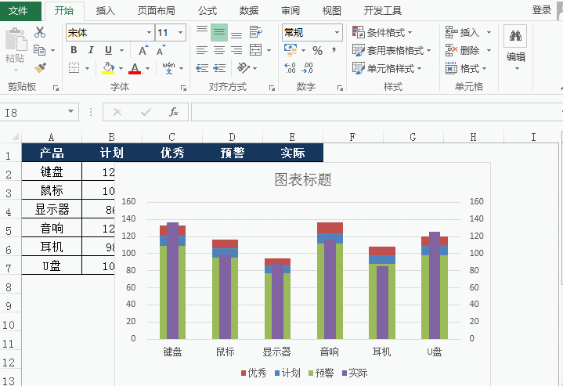Click 登录 sign in link
563x386 pixels.
[x=541, y=10]
